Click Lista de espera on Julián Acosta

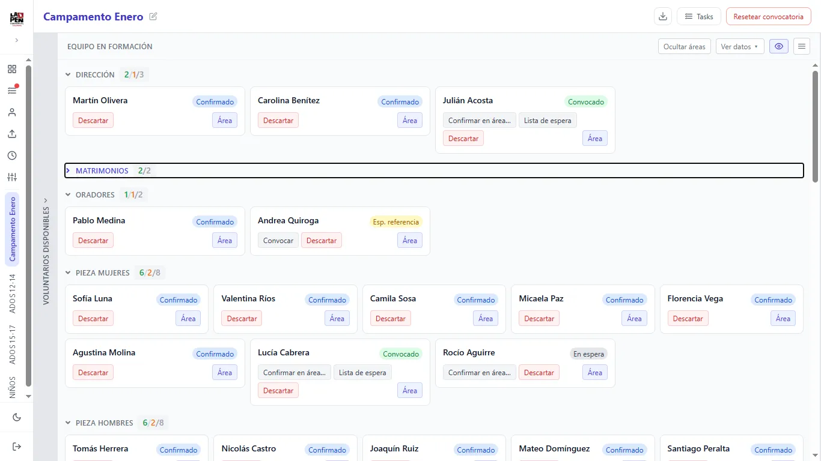(548, 120)
